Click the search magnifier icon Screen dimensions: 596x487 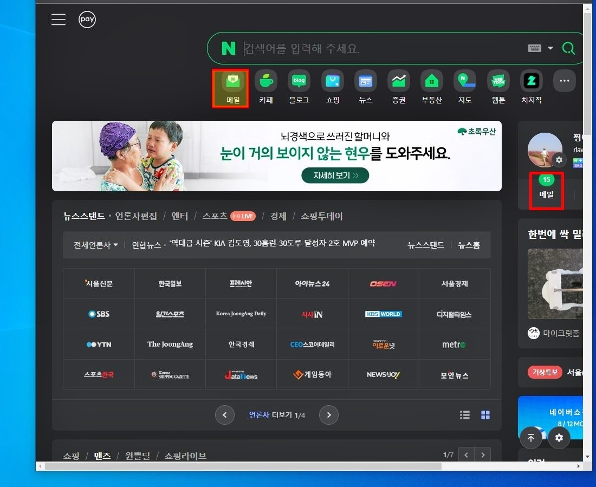568,48
